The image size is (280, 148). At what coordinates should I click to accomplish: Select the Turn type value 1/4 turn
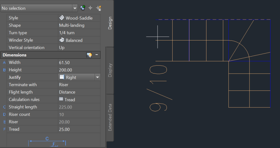point(67,33)
